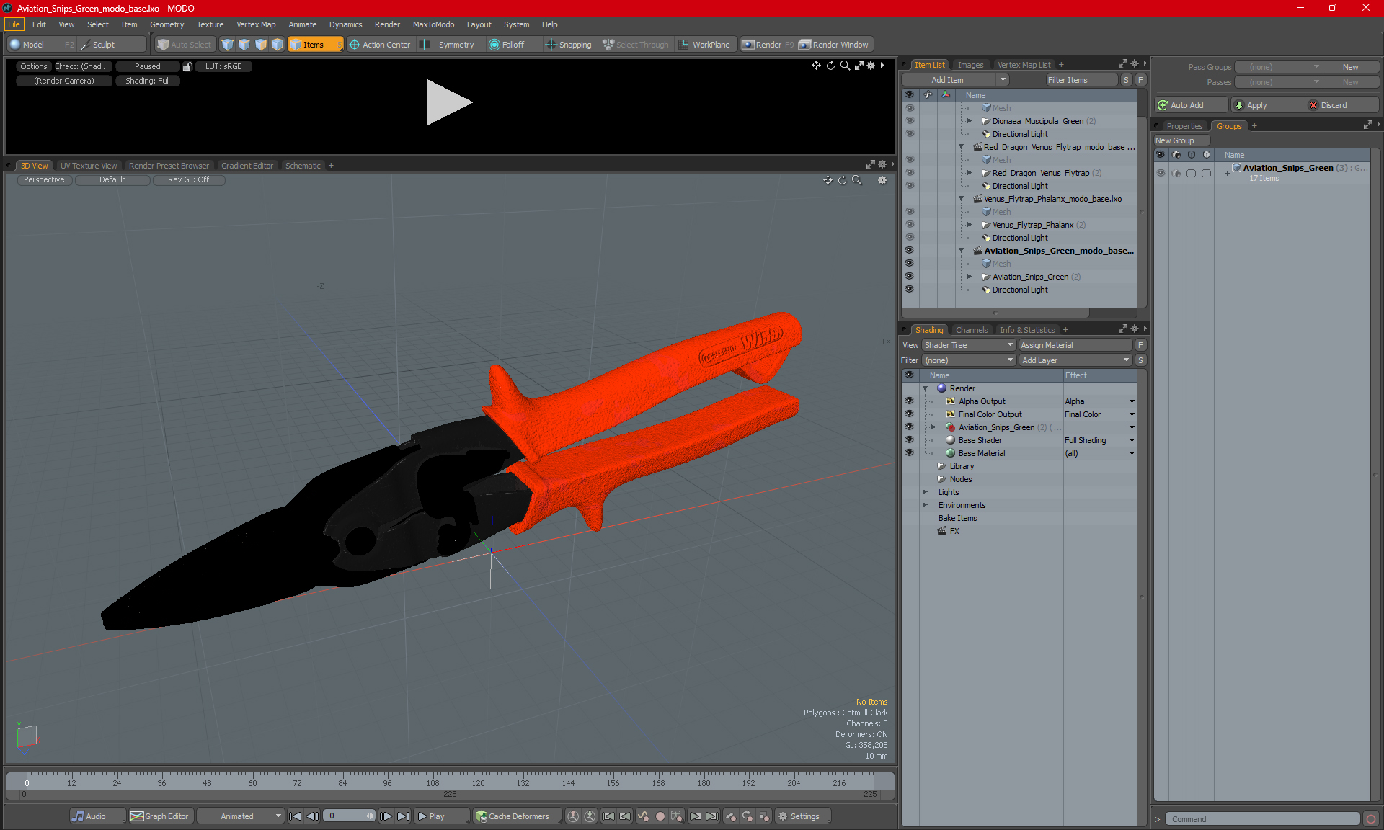Click the current frame number field
The height and width of the screenshot is (830, 1384).
pos(345,816)
